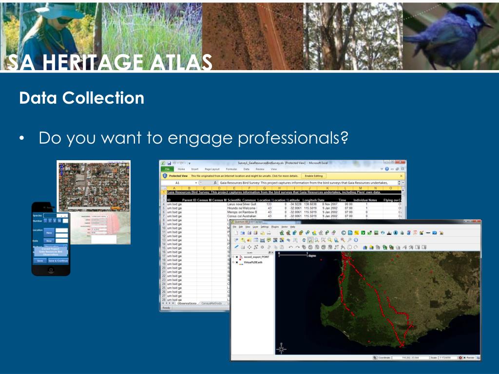Click the QGIS Move Feature cross icon
This screenshot has width=499, height=374.
pos(249,247)
